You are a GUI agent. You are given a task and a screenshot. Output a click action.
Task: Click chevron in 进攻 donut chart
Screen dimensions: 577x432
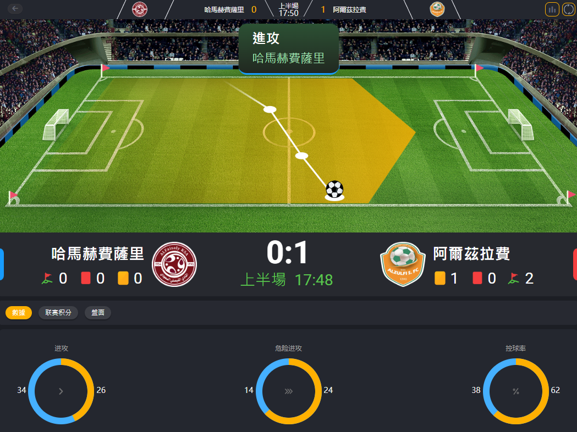[61, 391]
